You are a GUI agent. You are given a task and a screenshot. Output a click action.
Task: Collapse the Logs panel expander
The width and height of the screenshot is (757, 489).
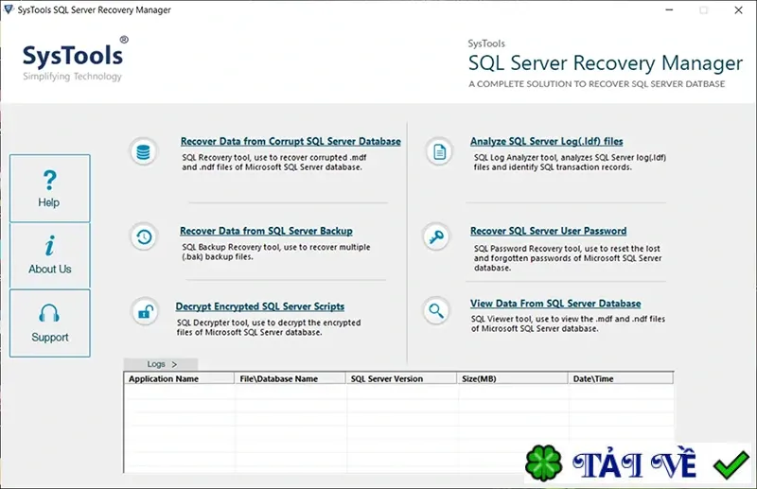(161, 364)
